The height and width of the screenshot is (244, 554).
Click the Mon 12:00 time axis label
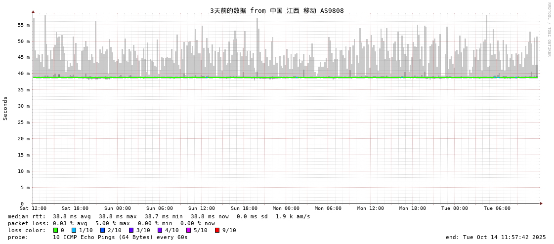371,208
